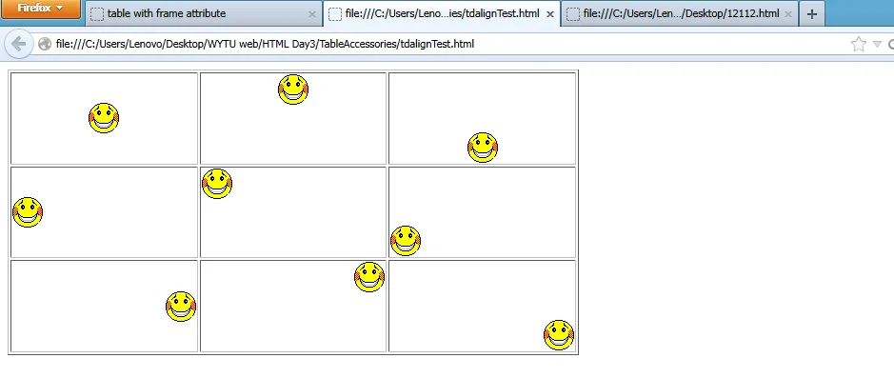Close the 12112.html tab
Viewport: 894px width, 378px height.
pos(787,14)
